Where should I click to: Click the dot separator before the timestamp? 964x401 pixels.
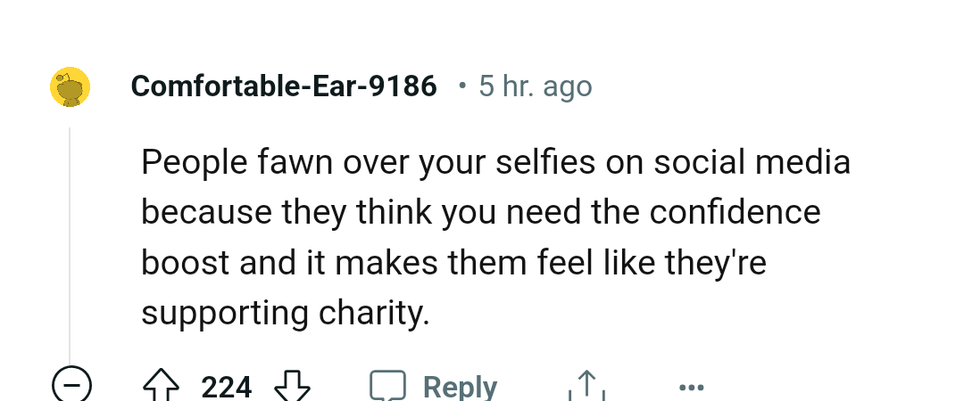pos(461,86)
